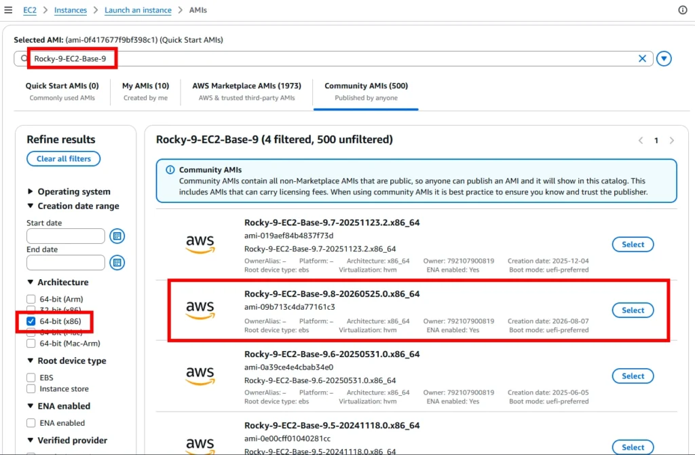The width and height of the screenshot is (695, 455).
Task: Click AMI ID ami-0e00cff01040281cc
Action: point(287,439)
